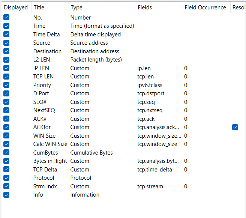Viewport: 246px width, 218px height.
Task: Click the Calc WIN Size title
Action: tap(50, 144)
